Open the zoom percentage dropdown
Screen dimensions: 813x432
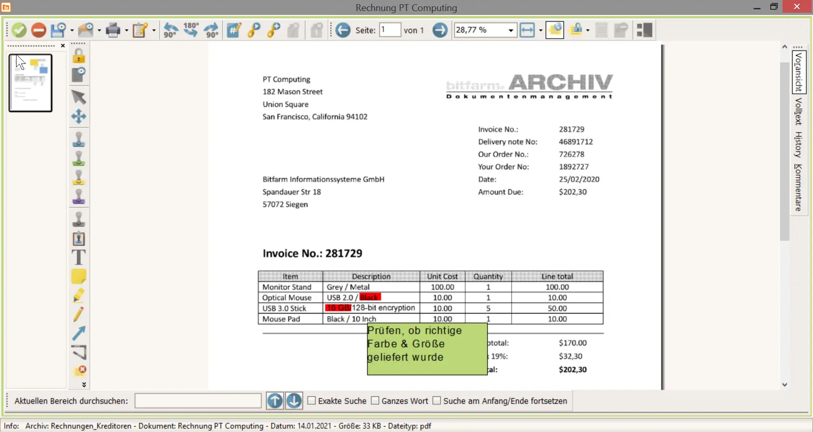tap(511, 30)
